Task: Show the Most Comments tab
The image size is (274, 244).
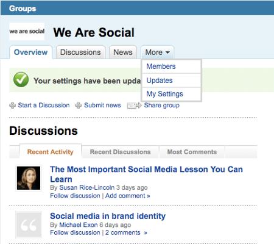Action: [x=192, y=152]
